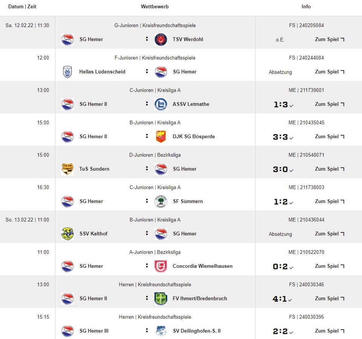The image size is (362, 339).
Task: Expand the 3:3 score dropdown for DJK SG Bösperde
Action: 283,137
